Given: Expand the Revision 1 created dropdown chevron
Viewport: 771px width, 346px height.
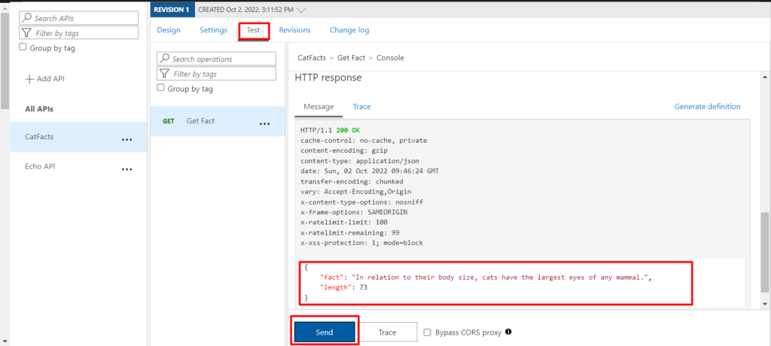Looking at the screenshot, I should coord(303,10).
